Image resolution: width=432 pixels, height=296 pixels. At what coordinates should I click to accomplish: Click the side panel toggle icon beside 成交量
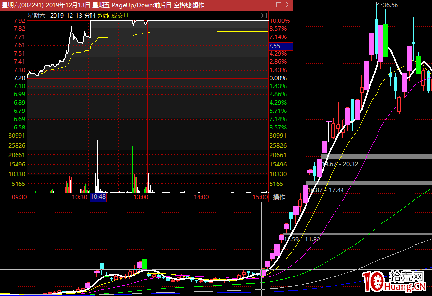tap(263, 15)
